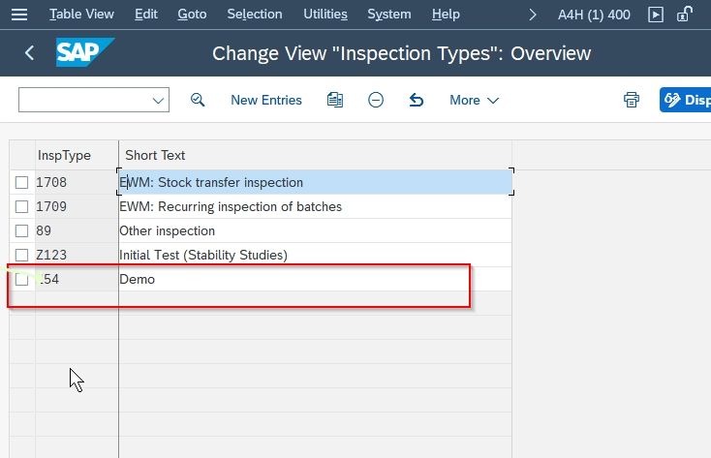Click the SAP logo
The width and height of the screenshot is (711, 458).
click(x=85, y=52)
